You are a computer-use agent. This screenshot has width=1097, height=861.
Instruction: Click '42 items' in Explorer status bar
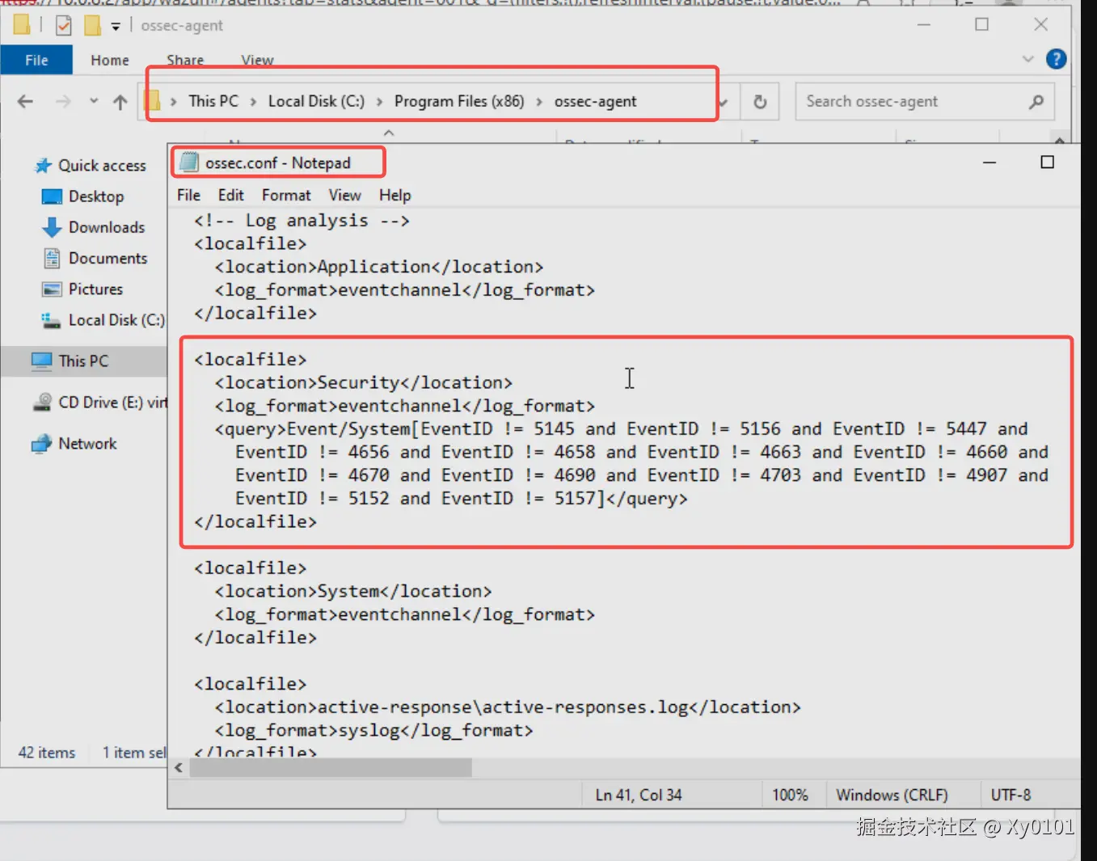pos(47,753)
